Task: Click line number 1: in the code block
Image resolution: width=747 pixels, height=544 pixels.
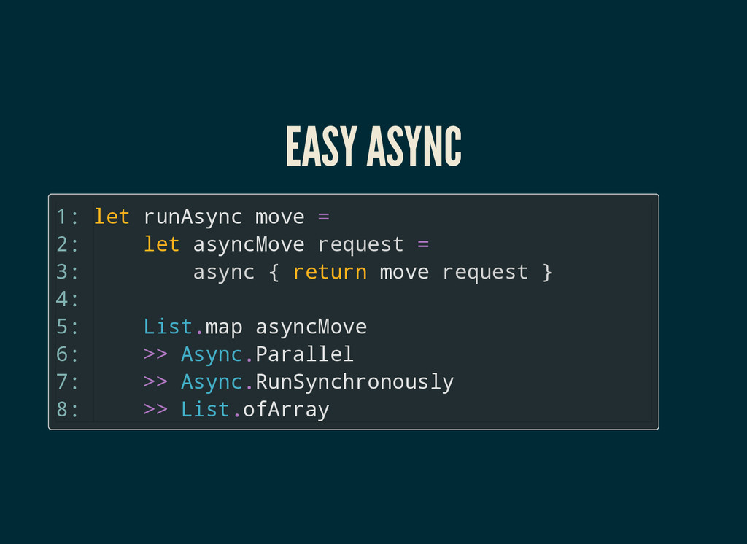Action: (67, 217)
